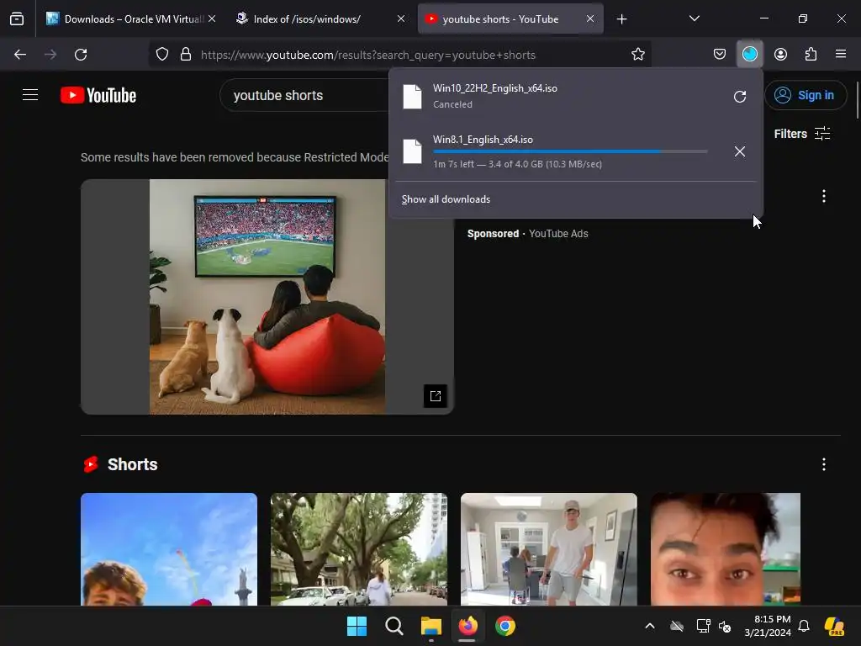Open File Explorer from the taskbar

click(431, 626)
